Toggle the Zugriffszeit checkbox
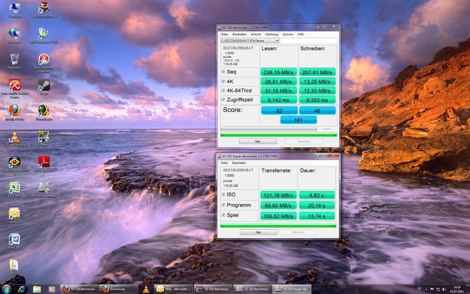The image size is (470, 294). [223, 99]
